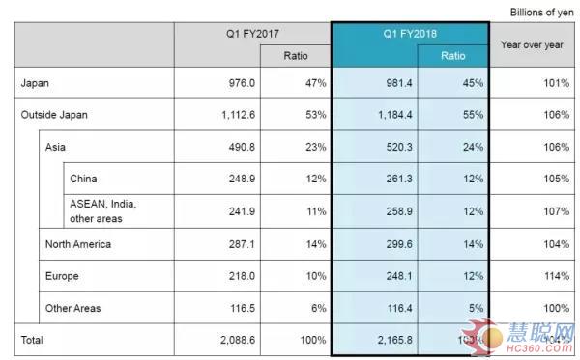The width and height of the screenshot is (580, 360).
Task: Click the Total row label
Action: 32,340
